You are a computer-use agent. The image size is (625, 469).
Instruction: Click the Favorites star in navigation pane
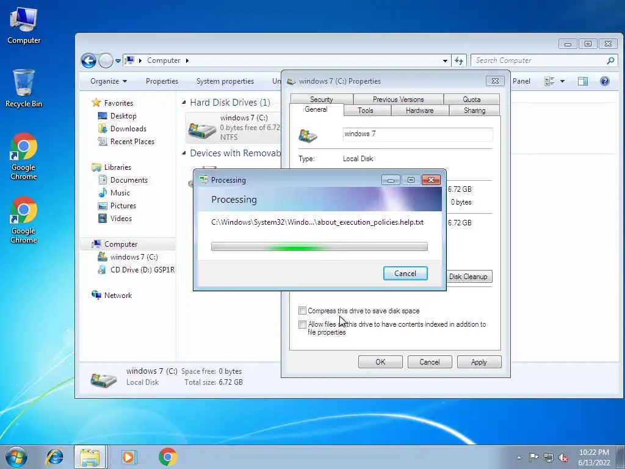coord(96,103)
